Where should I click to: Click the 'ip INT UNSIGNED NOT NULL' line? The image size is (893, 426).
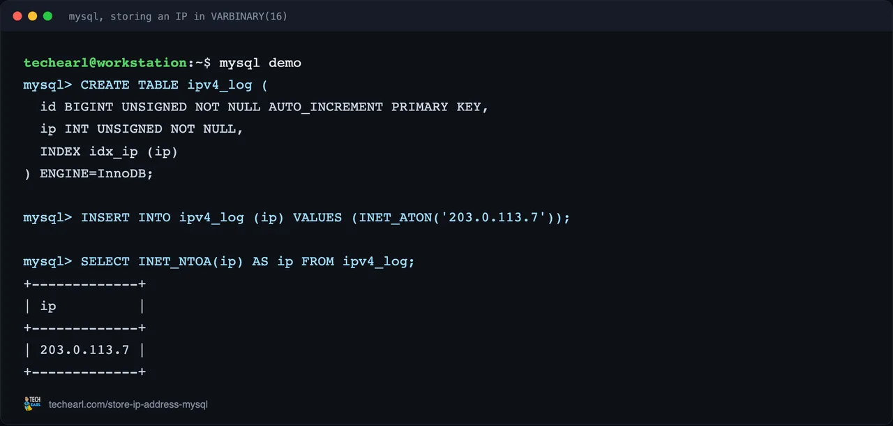(142, 129)
